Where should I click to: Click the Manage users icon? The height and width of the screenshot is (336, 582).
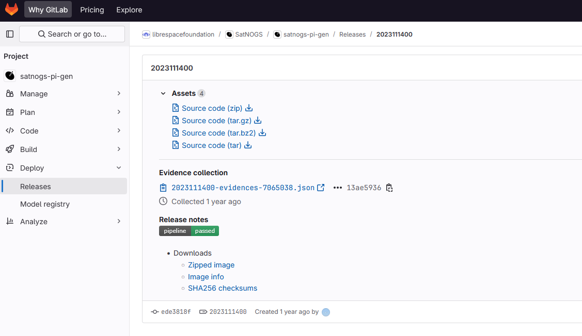10,94
